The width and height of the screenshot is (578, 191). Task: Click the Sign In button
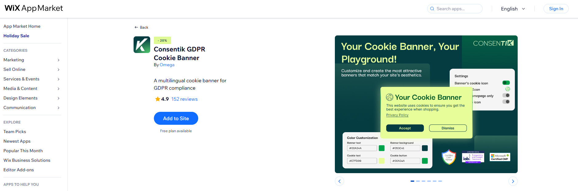pos(556,9)
